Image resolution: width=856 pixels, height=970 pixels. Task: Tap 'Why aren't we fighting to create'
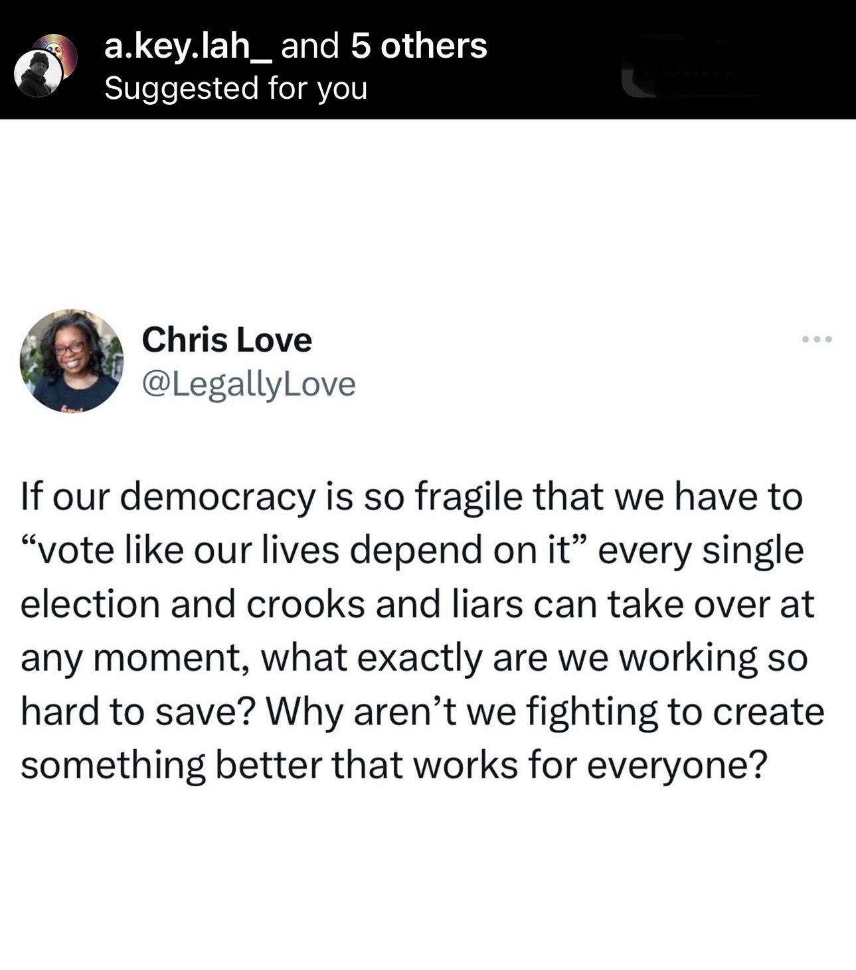pyautogui.click(x=545, y=711)
